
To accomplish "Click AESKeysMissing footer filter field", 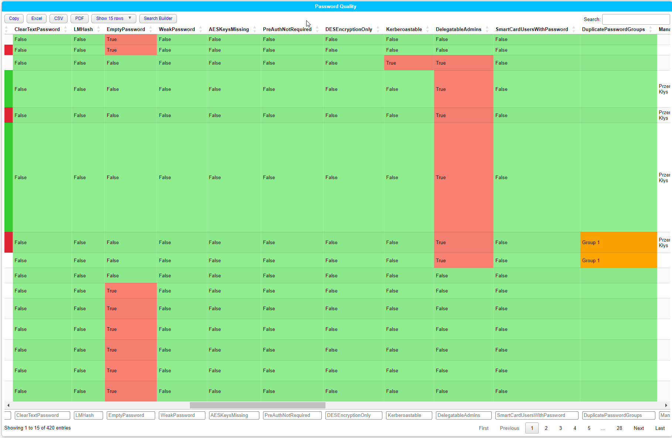I will pos(234,415).
